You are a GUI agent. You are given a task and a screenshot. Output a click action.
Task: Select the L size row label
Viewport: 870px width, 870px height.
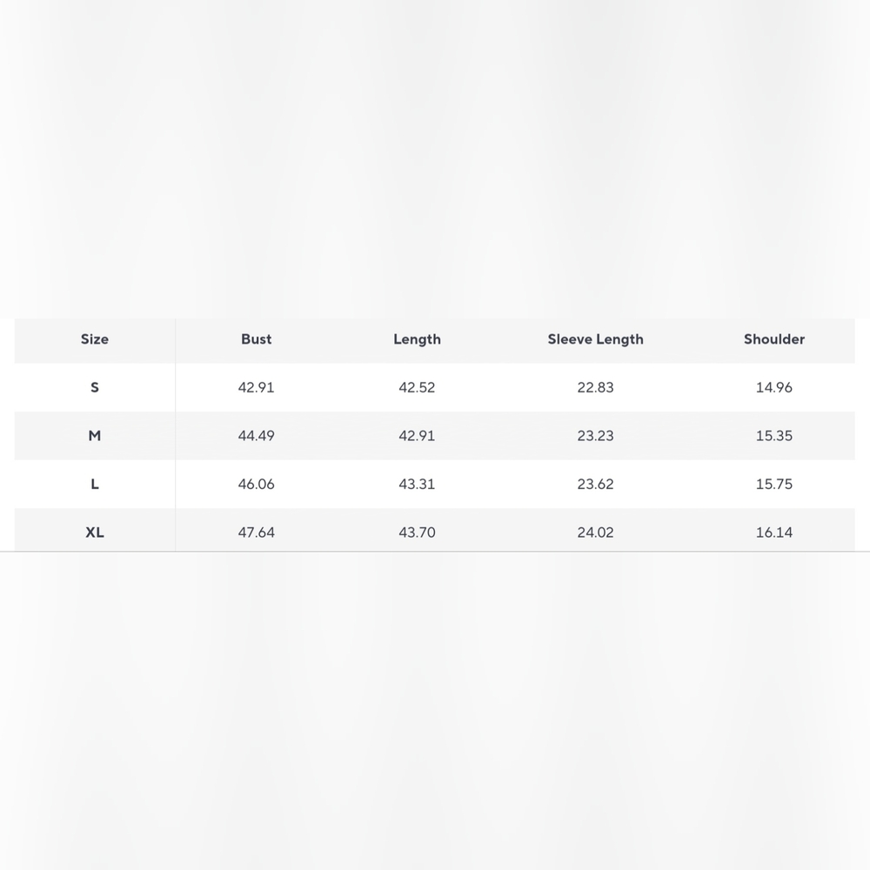click(94, 484)
